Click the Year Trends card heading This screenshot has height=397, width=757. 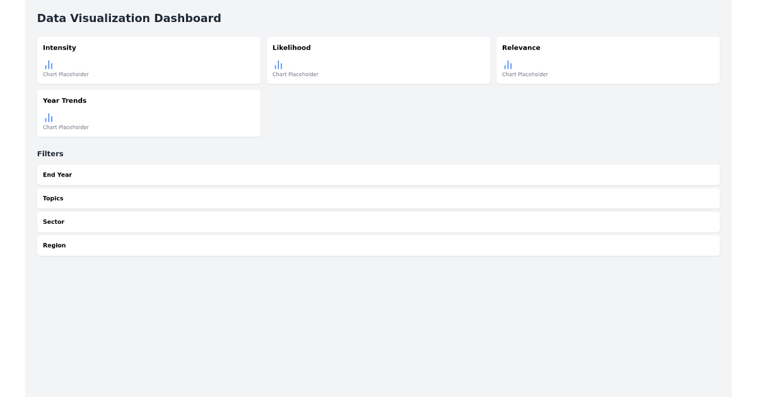64,100
